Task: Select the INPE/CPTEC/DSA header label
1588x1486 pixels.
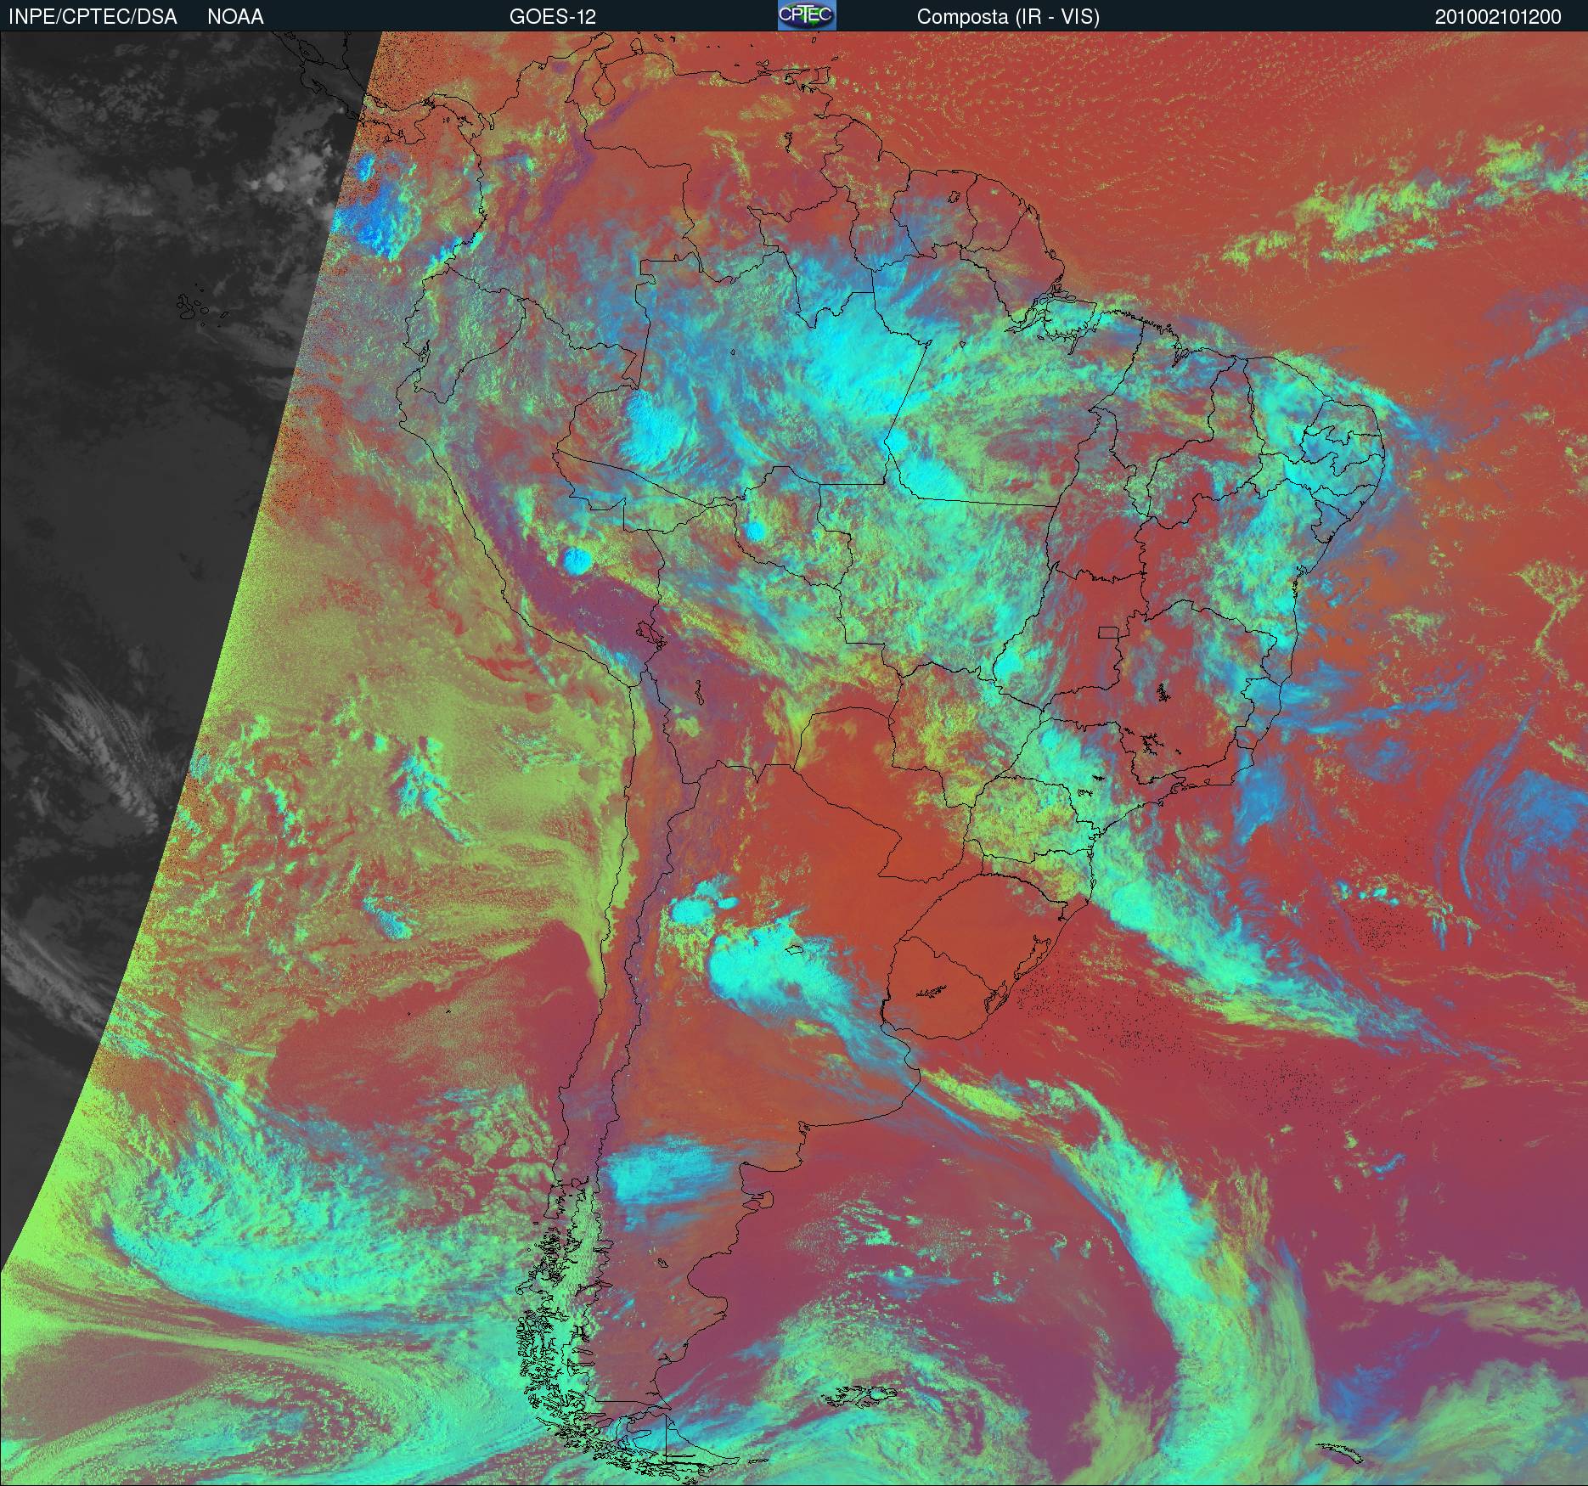Action: [x=93, y=17]
